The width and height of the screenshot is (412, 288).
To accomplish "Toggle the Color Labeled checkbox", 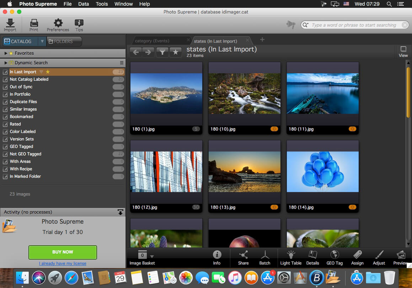I will coord(5,132).
